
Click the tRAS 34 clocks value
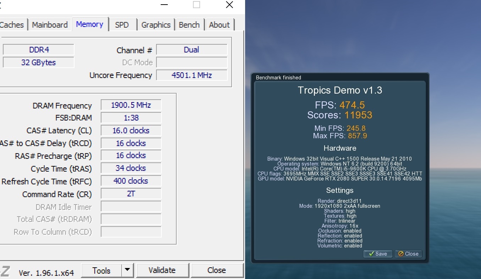point(131,168)
